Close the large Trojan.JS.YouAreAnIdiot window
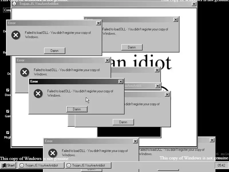 click(194, 4)
